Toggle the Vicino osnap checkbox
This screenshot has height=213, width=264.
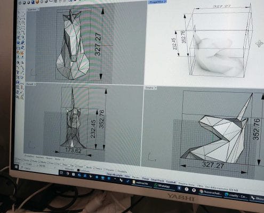pyautogui.click(x=22, y=160)
